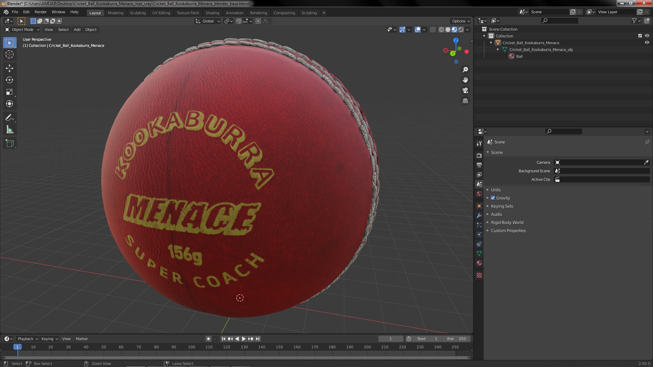
Task: Switch to Shading workspace tab
Action: point(212,13)
